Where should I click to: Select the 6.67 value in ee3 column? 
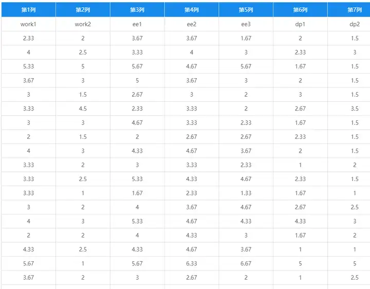pos(246,263)
